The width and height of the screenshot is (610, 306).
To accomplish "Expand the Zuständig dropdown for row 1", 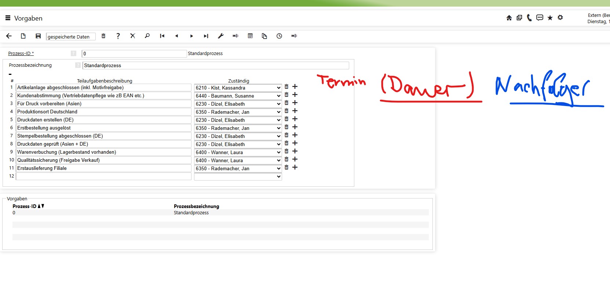I will 238,88.
